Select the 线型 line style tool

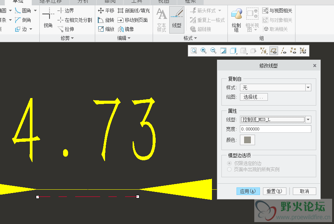[x=176, y=20]
